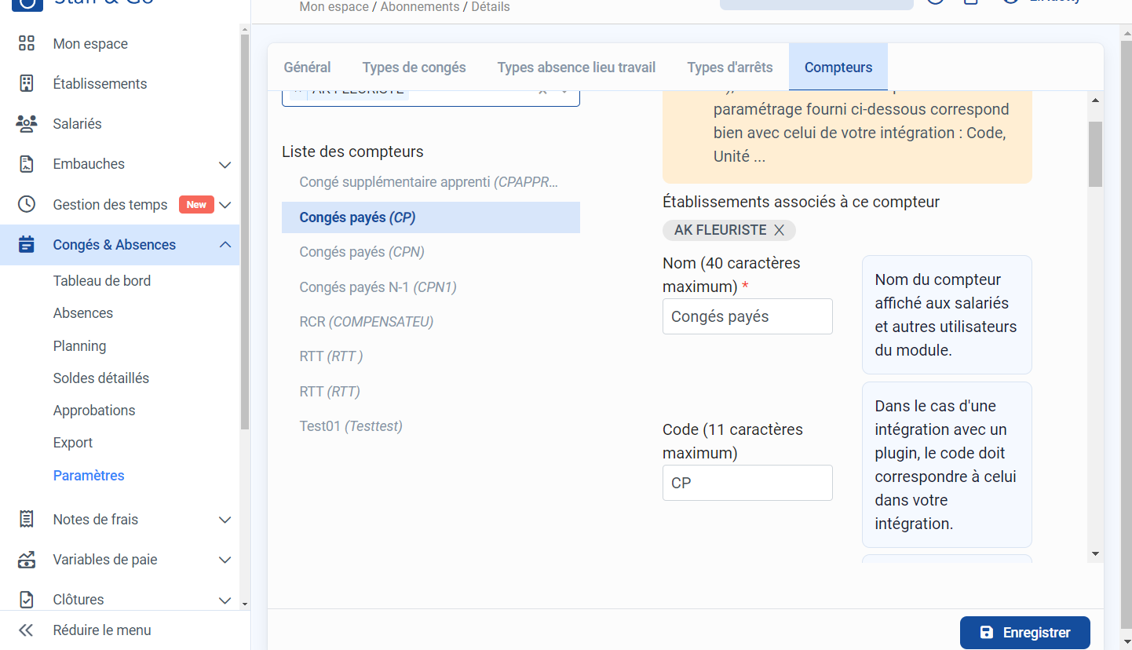Open Export in sidebar
This screenshot has height=650, width=1132.
pyautogui.click(x=73, y=443)
